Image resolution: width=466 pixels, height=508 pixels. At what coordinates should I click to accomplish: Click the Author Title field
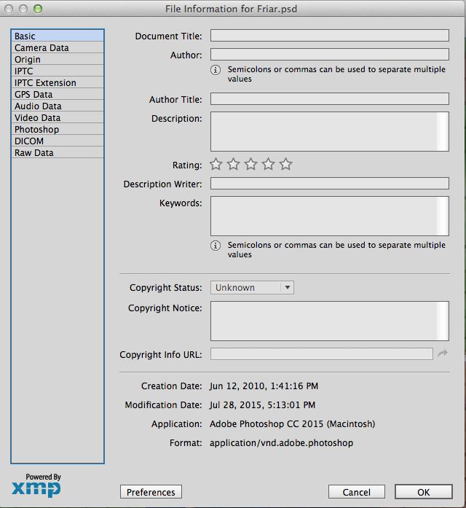(x=329, y=98)
